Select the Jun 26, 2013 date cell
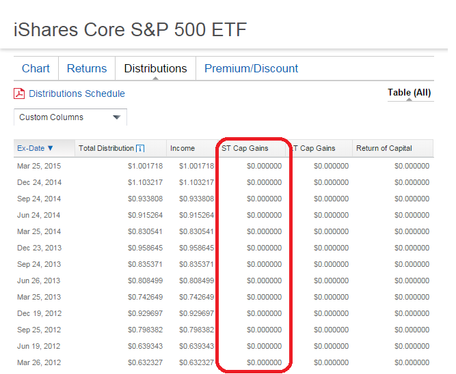 [x=39, y=280]
